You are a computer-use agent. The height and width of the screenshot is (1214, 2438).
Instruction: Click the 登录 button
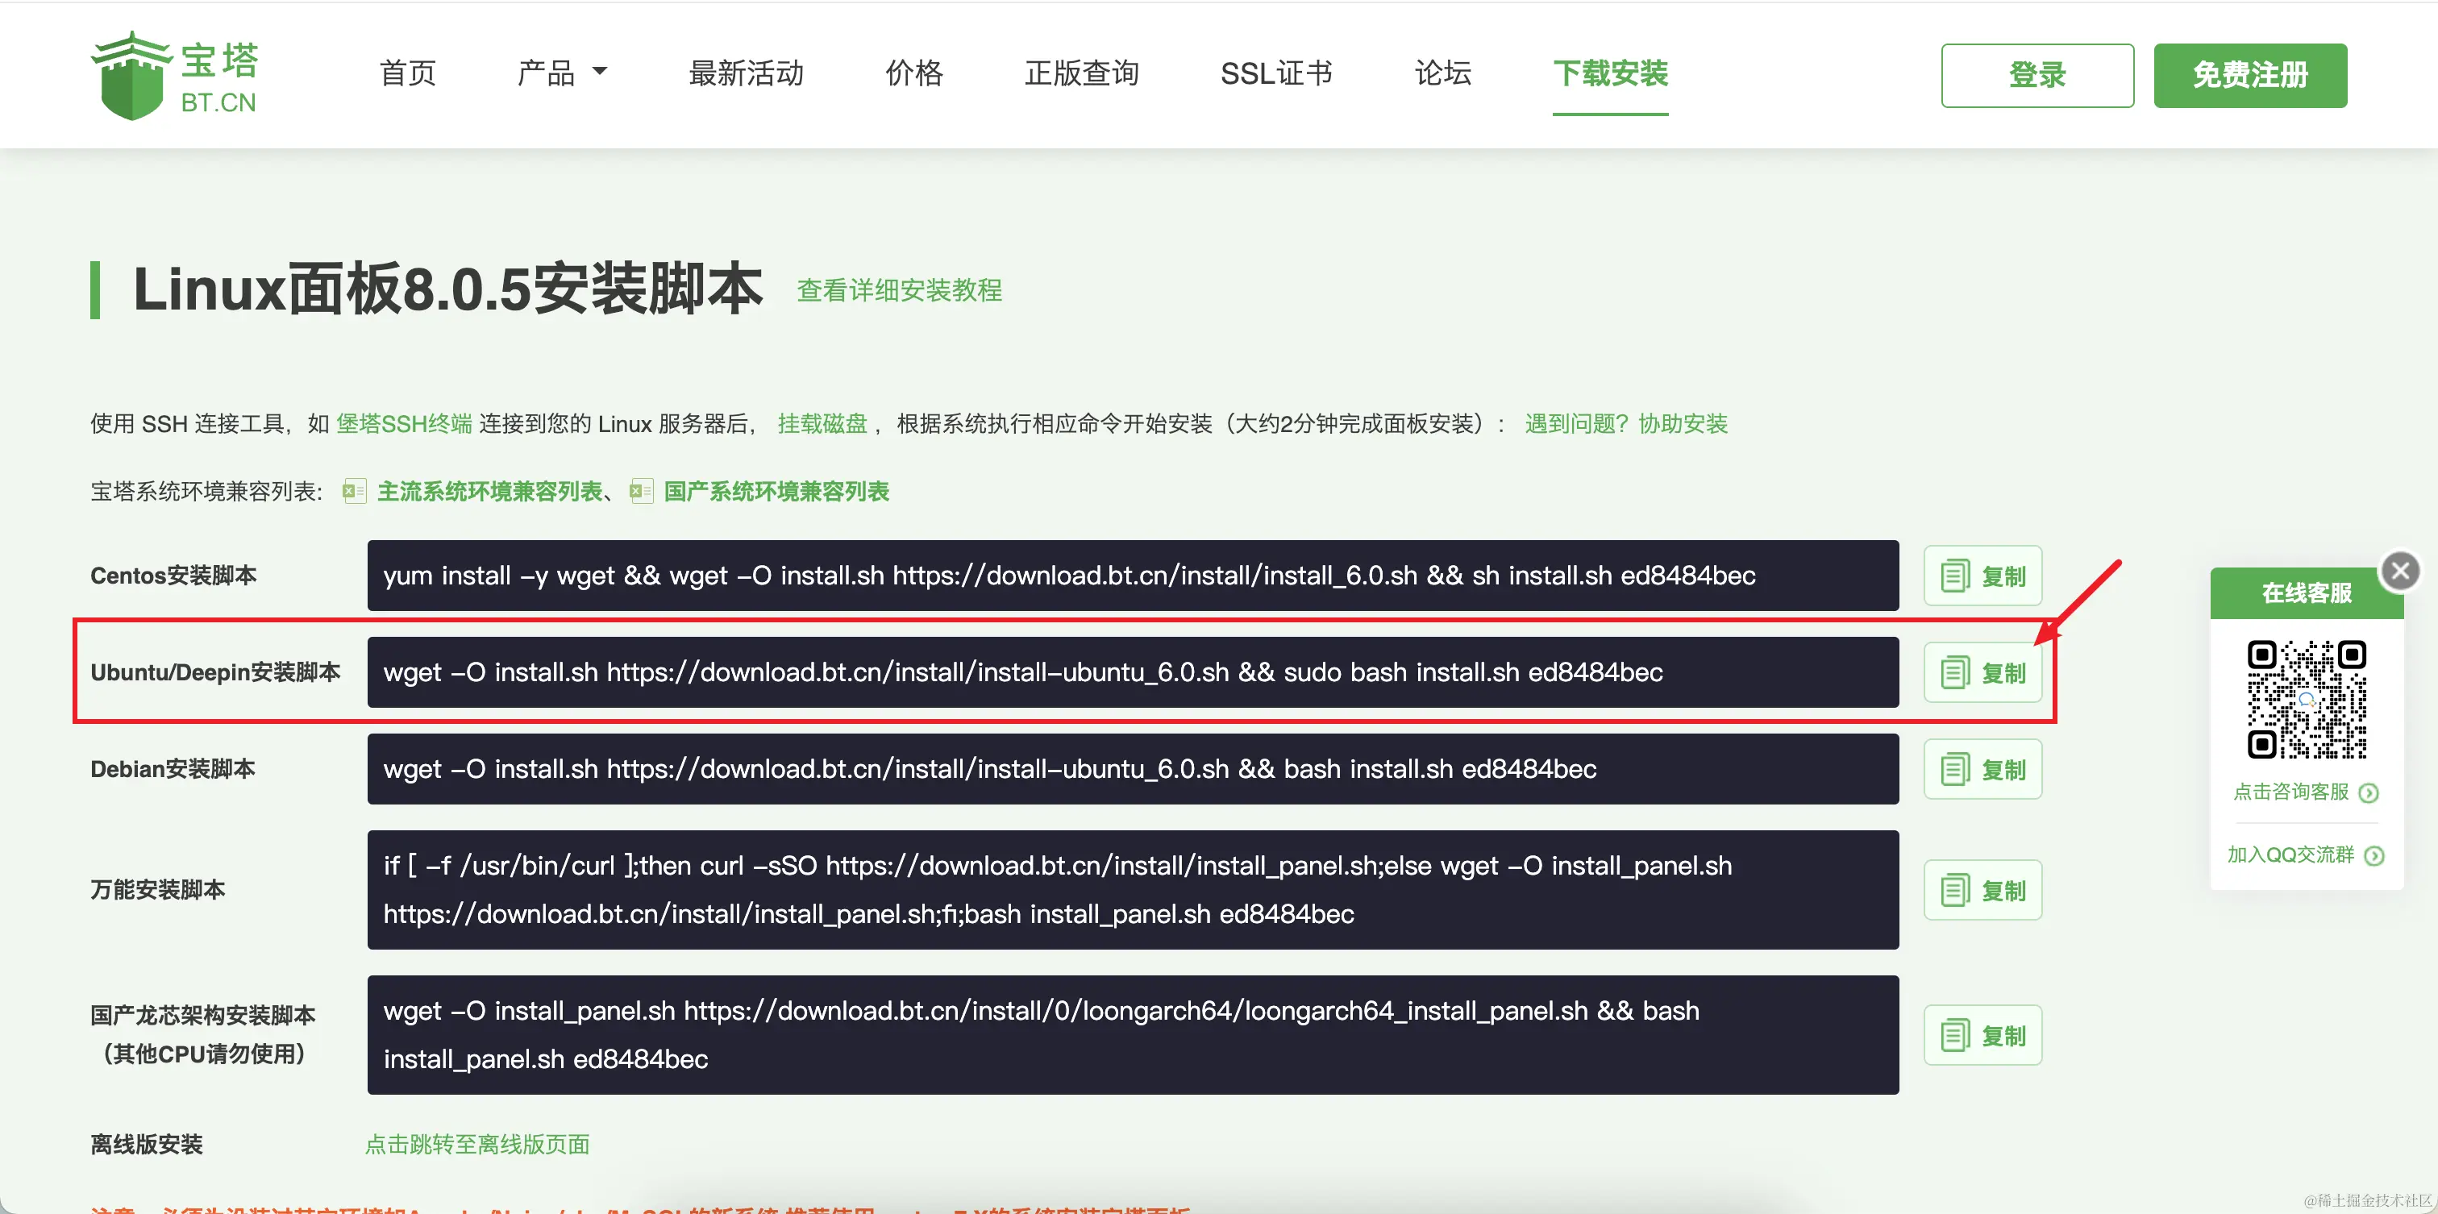point(2037,75)
